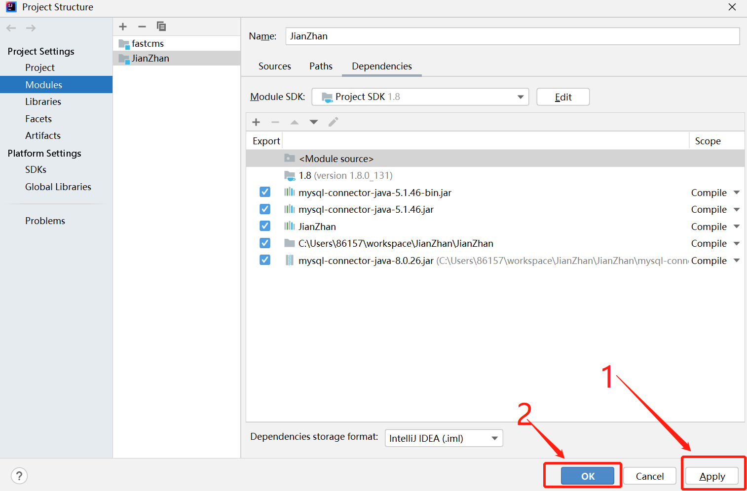Viewport: 747px width, 491px height.
Task: Open the Module SDK dropdown
Action: (520, 97)
